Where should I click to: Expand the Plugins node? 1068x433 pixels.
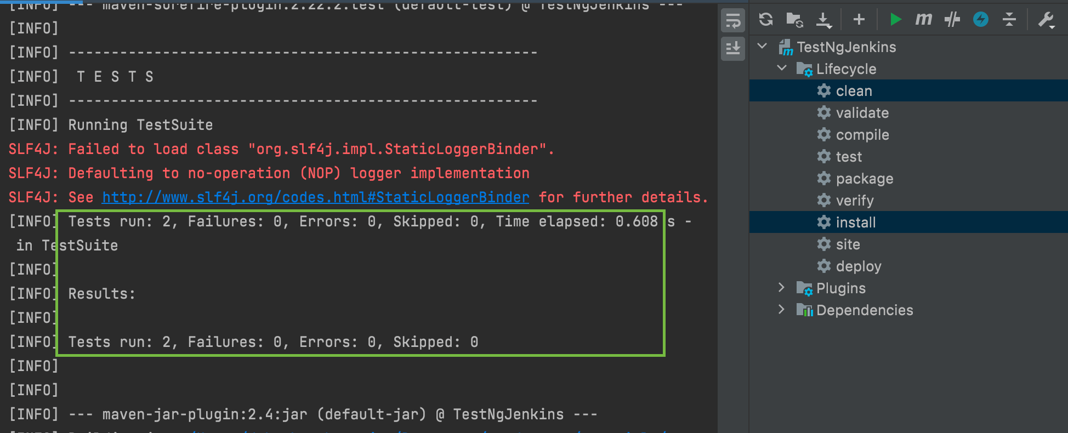pyautogui.click(x=782, y=287)
